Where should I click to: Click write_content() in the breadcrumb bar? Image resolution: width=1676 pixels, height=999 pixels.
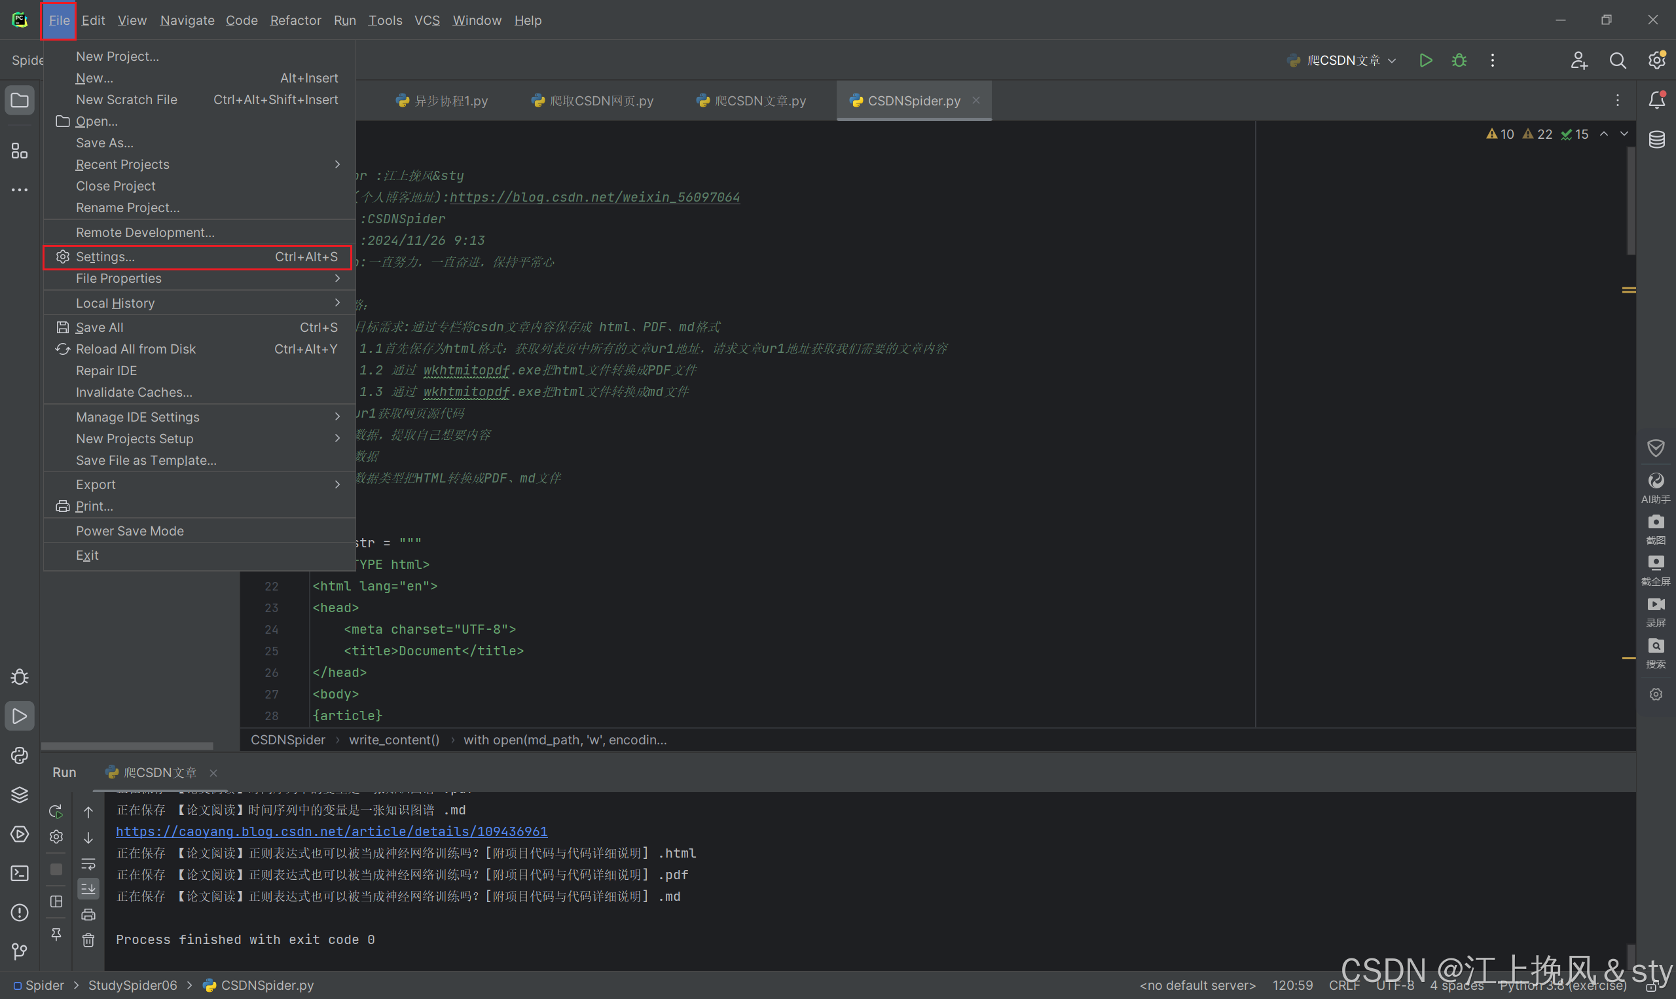393,740
